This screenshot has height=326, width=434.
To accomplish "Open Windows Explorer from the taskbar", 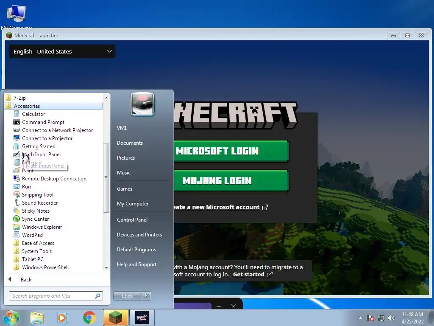I will tap(37, 318).
